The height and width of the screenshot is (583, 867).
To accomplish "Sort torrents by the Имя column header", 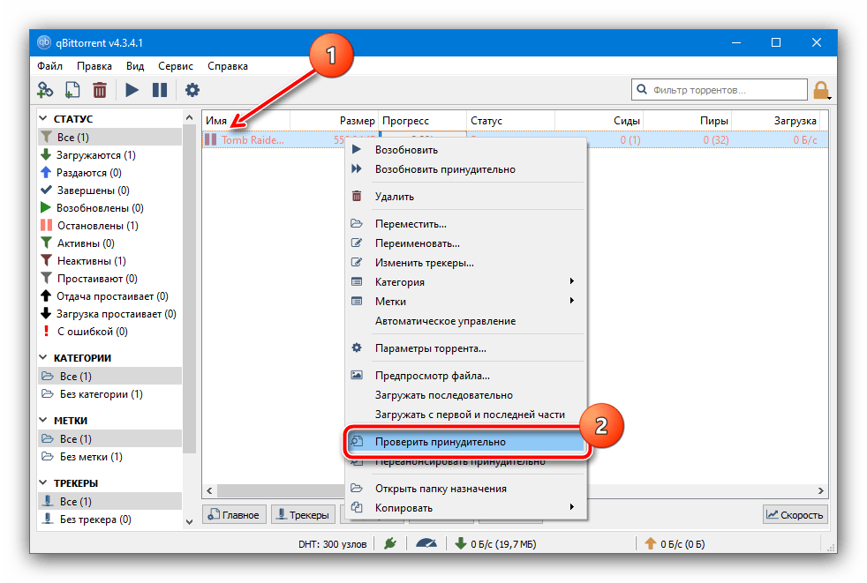I will point(246,121).
